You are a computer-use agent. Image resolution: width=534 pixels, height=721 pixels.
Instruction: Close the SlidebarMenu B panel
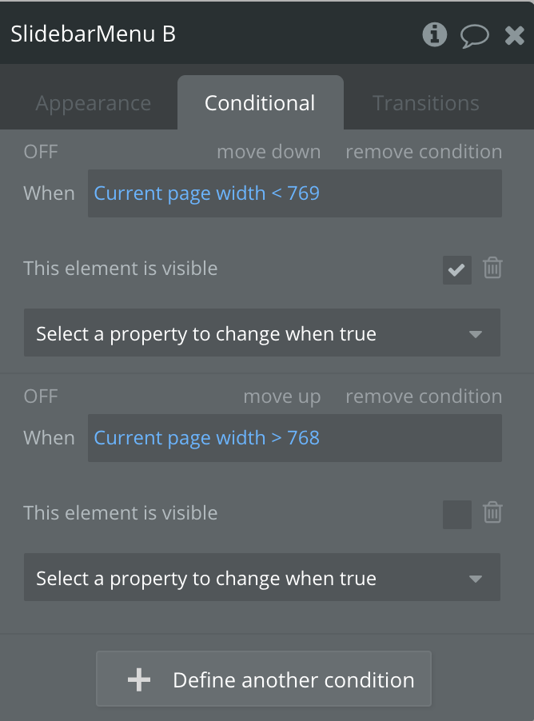point(515,35)
